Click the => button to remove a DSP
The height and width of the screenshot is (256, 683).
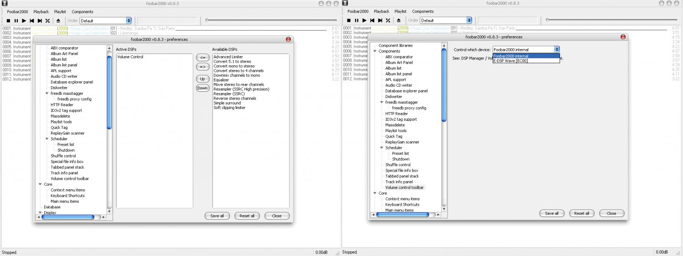(203, 67)
